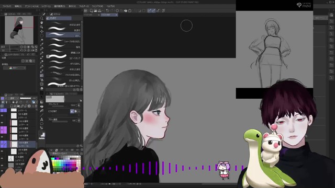Click the Fill bucket in command bar
Screen dimensions: 335x188
126,10
